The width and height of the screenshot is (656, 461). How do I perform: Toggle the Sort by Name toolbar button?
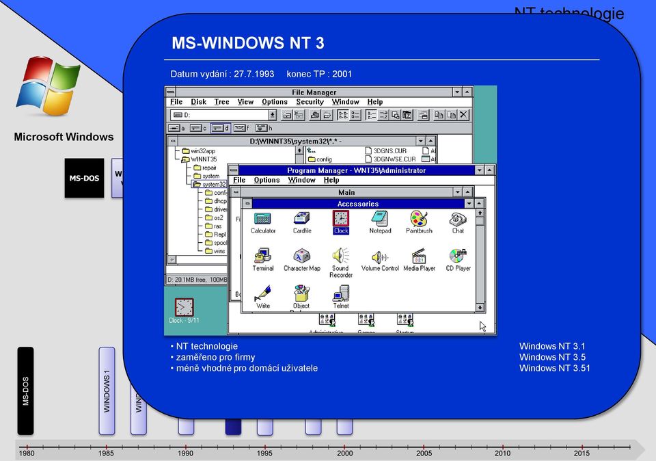click(370, 115)
